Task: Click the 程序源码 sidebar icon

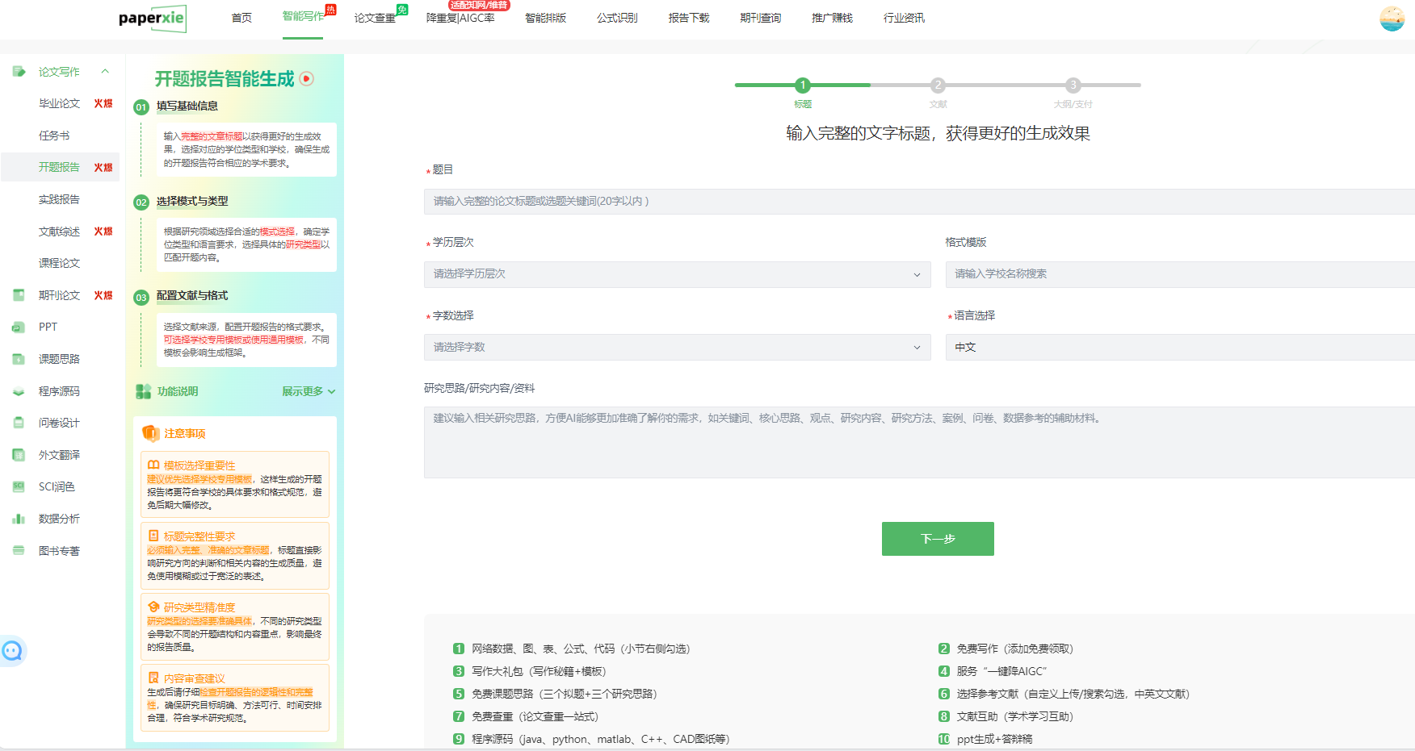Action: 19,391
